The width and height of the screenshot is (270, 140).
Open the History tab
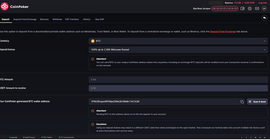(x=87, y=19)
